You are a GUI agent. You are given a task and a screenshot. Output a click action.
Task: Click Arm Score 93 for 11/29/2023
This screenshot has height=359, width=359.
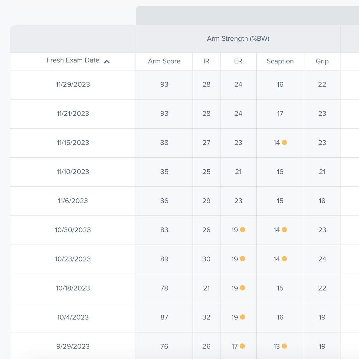pyautogui.click(x=164, y=85)
